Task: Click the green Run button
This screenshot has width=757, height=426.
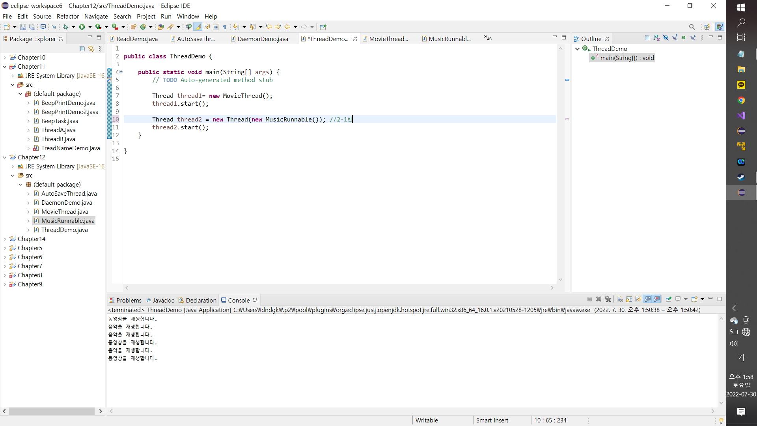Action: 82,27
